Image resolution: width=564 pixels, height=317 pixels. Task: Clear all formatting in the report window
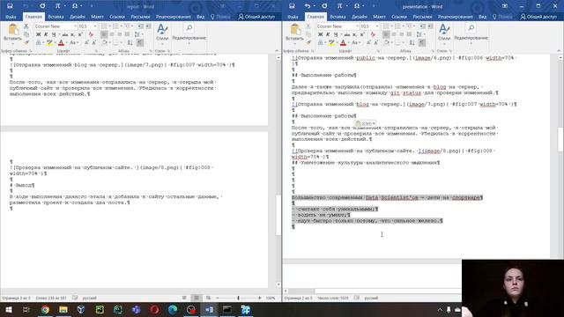(91, 34)
